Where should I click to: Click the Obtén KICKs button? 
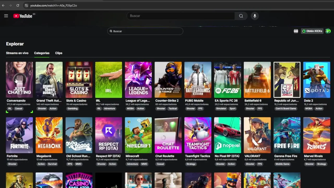point(312,31)
